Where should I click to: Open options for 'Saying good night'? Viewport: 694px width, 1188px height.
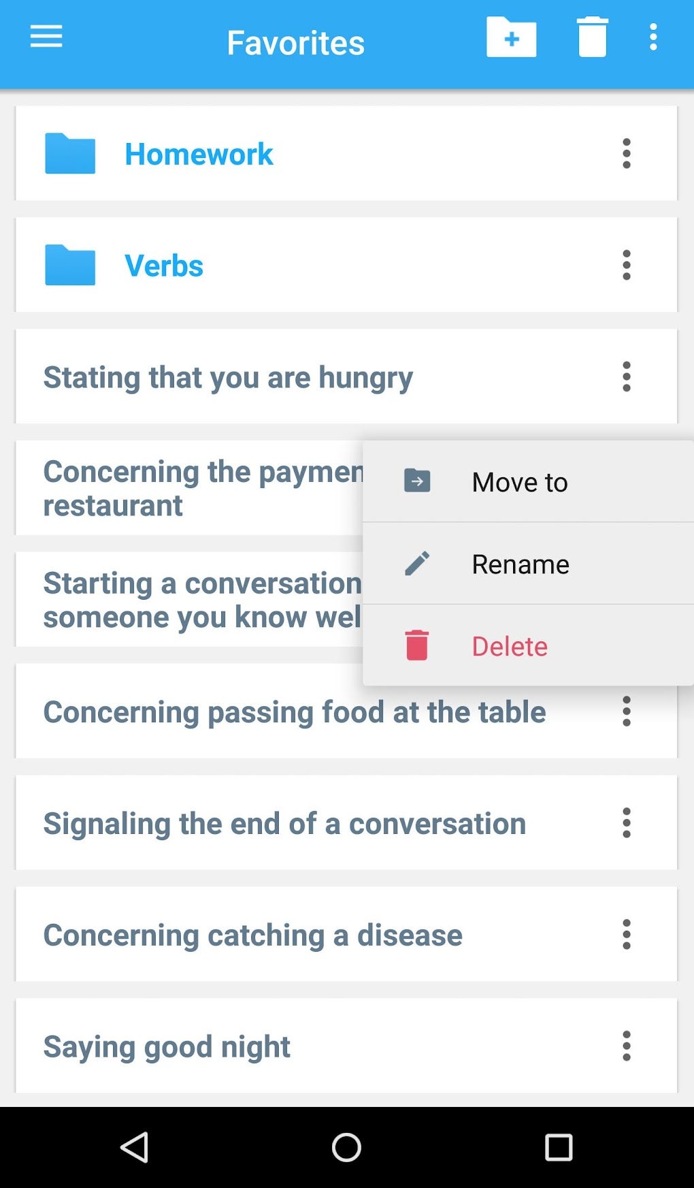click(627, 1046)
